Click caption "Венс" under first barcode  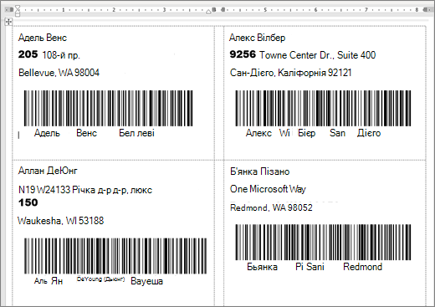86,133
